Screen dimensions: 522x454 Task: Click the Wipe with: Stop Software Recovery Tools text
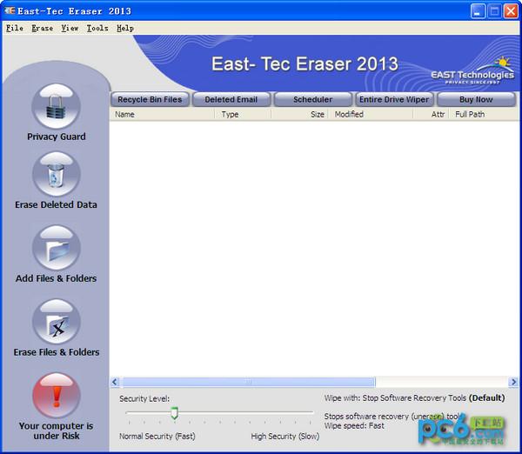coord(395,397)
